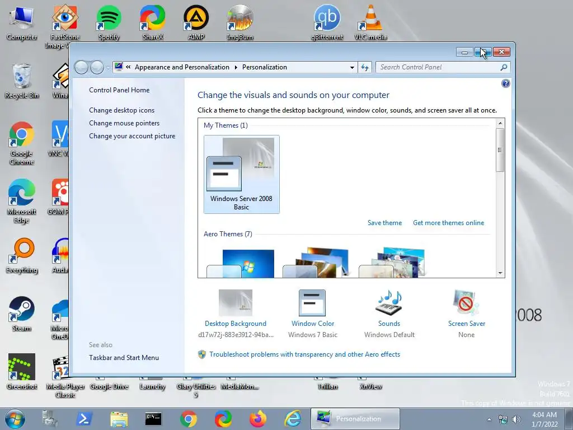Open the AIMP desktop shortcut
The image size is (573, 430).
pos(196,22)
